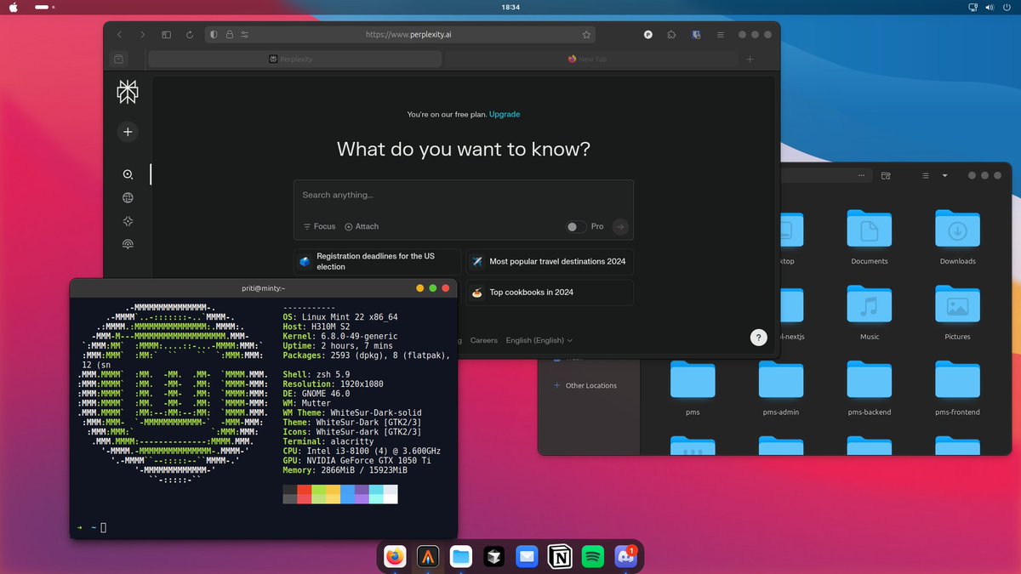The width and height of the screenshot is (1021, 574).
Task: Open the browser extensions puzzle icon
Action: click(672, 35)
